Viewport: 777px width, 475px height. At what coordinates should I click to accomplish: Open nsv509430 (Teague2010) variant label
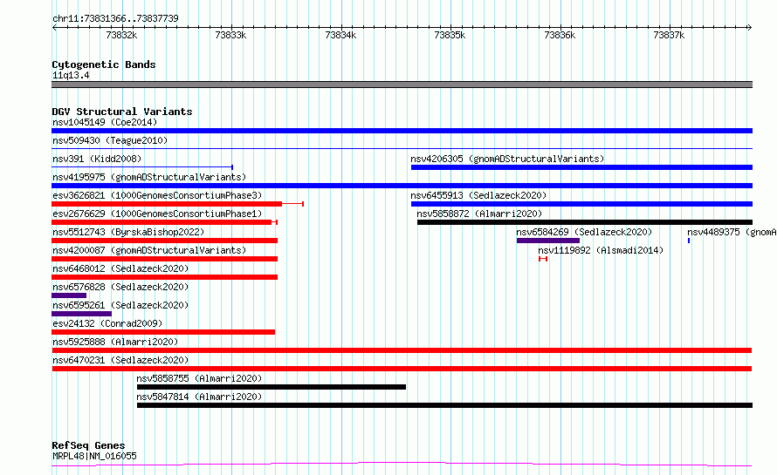click(110, 140)
